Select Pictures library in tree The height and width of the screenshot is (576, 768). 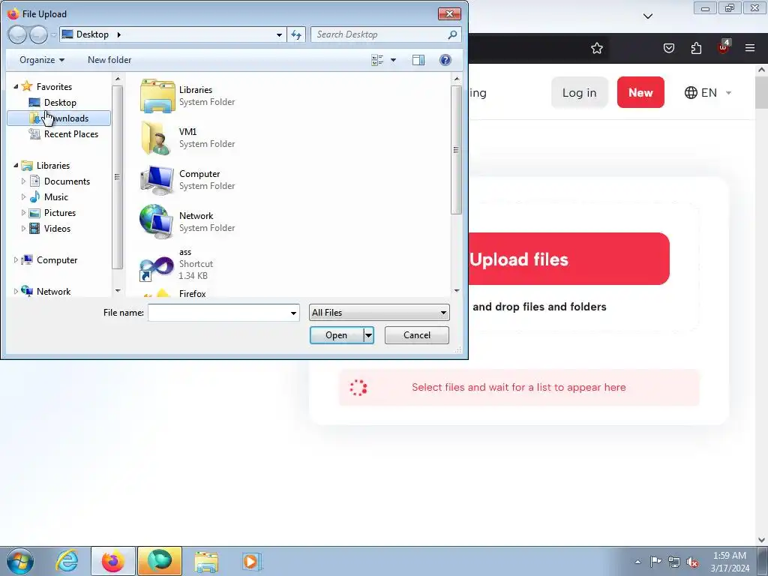pyautogui.click(x=52, y=212)
